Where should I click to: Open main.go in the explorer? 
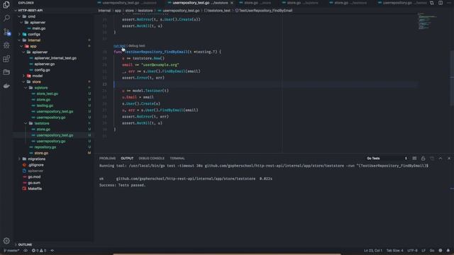[39, 28]
